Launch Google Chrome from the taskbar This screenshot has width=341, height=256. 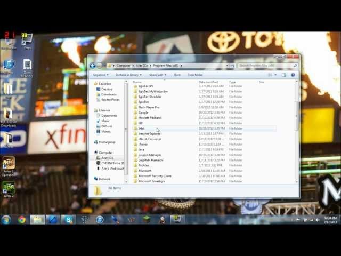pyautogui.click(x=22, y=220)
